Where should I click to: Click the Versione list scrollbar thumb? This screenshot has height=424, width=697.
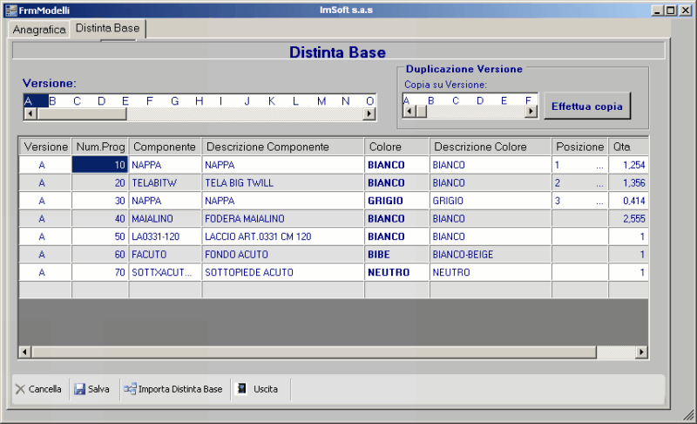81,114
